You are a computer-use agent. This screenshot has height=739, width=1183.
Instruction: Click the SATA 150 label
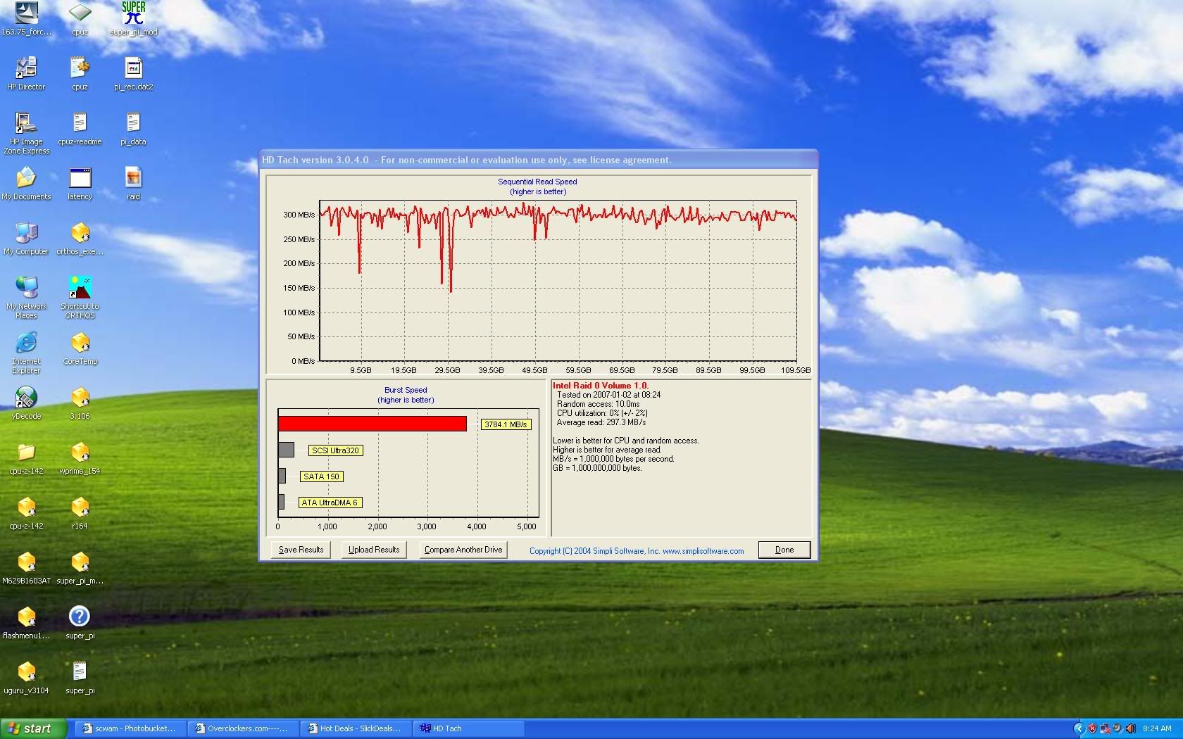tap(321, 476)
